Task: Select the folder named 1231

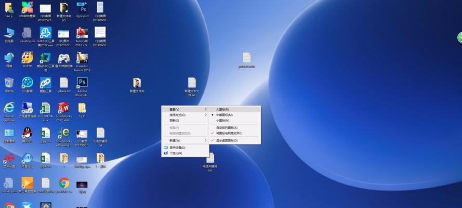Action: click(82, 108)
